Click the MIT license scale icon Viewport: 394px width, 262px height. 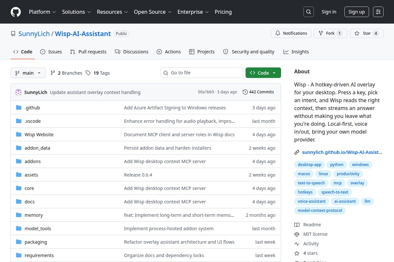297,234
